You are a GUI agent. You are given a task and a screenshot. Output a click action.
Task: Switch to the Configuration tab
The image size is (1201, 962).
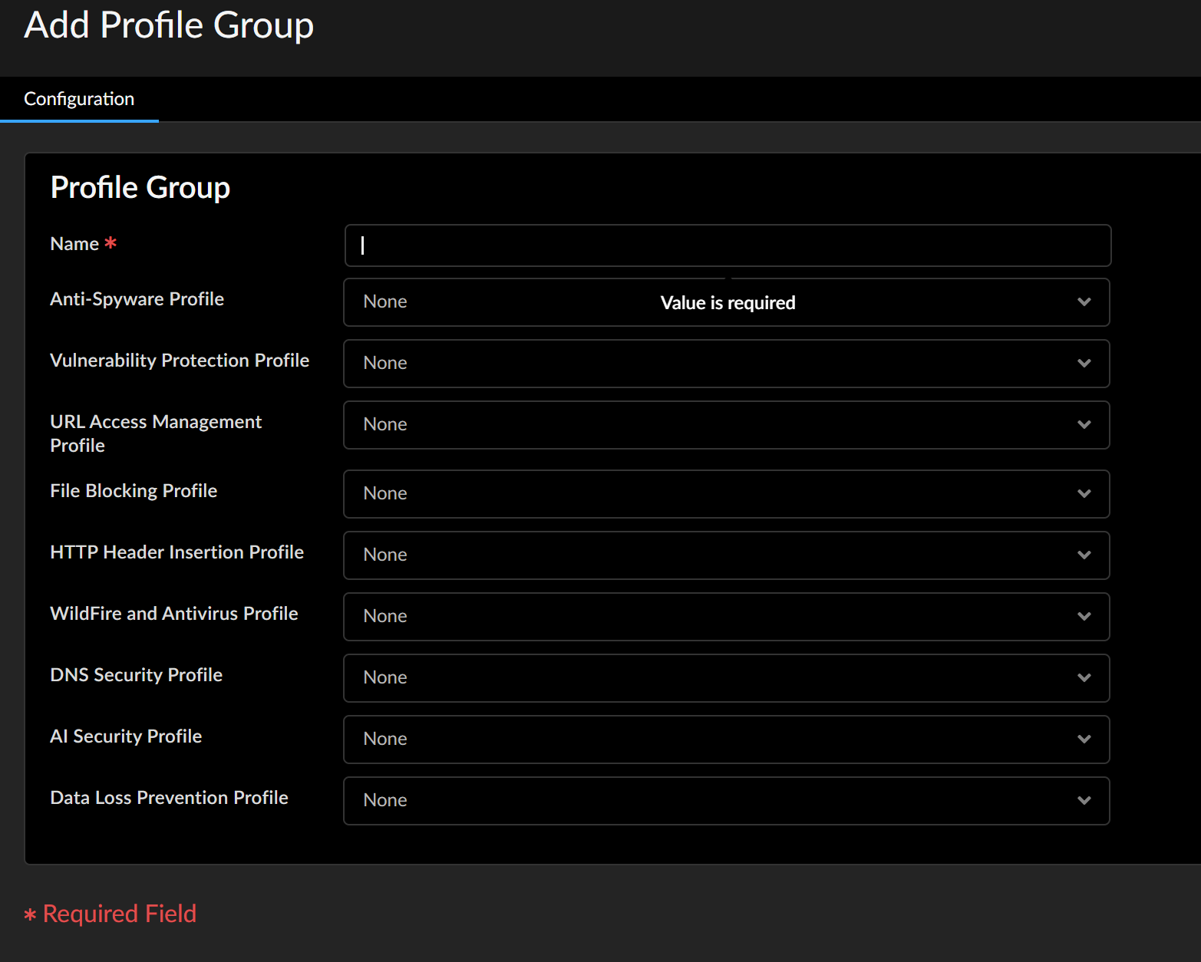79,99
